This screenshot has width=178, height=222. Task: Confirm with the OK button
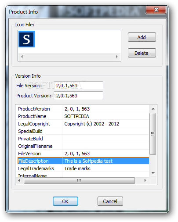tap(65, 201)
